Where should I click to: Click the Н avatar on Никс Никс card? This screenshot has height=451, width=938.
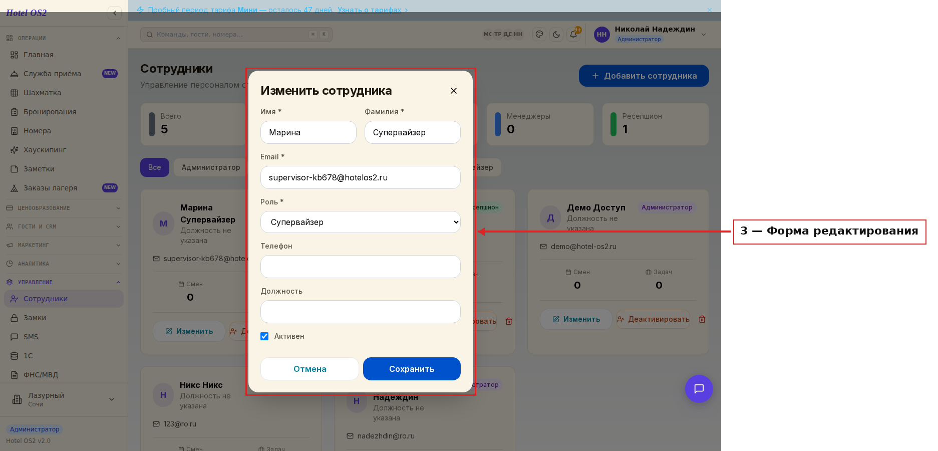(x=163, y=395)
